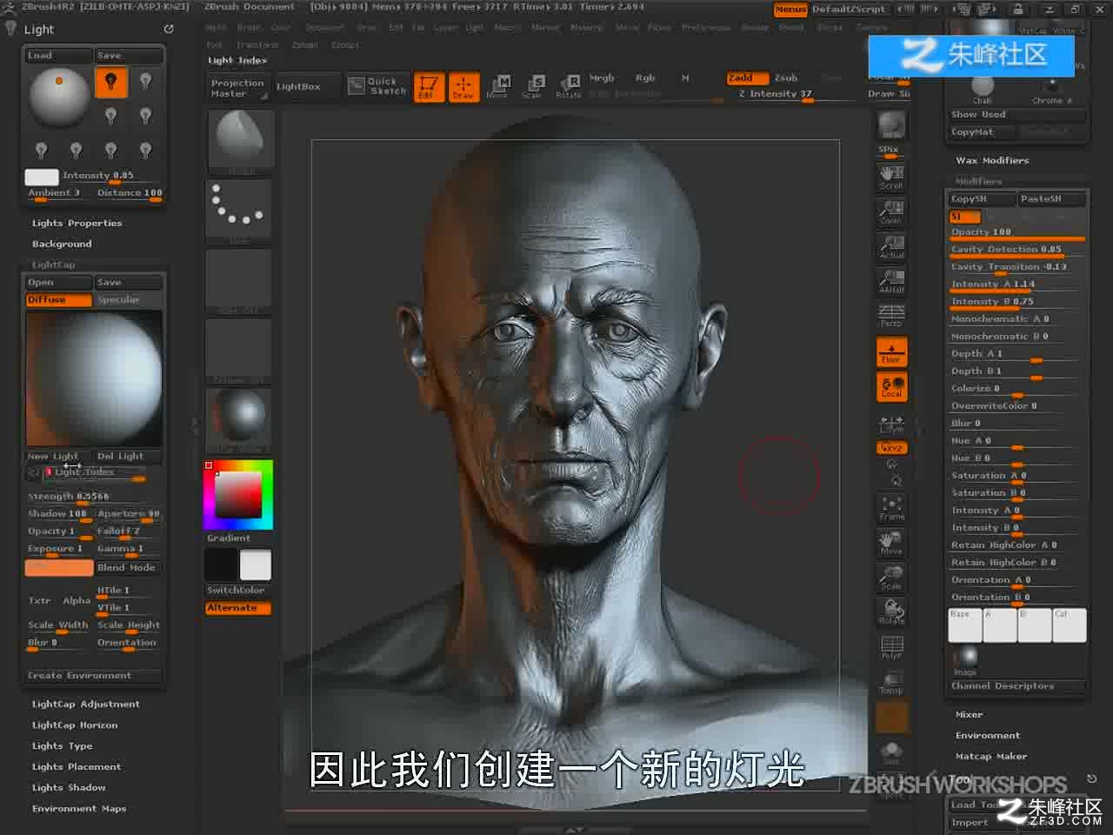Expand Environment Maps section

(x=79, y=809)
